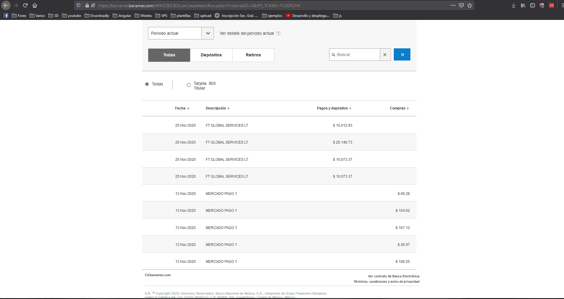Go to the browser home page icon
This screenshot has height=299, width=564.
coord(35,5)
